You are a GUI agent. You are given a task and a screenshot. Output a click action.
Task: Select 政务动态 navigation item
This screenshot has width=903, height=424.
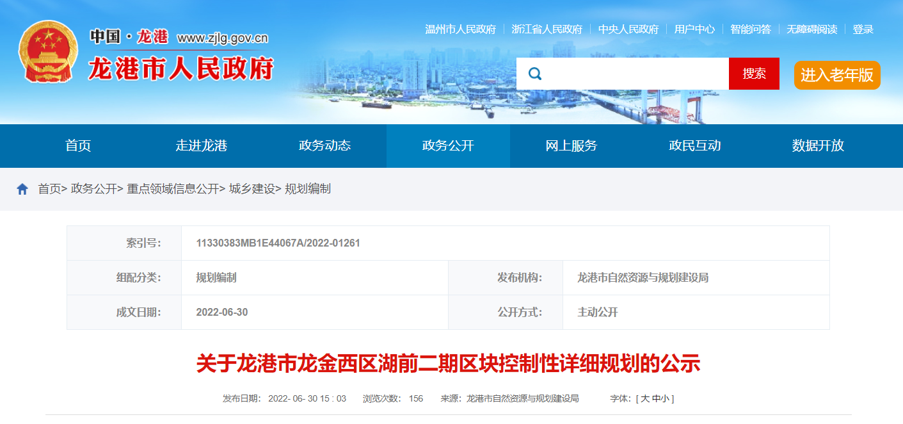325,146
